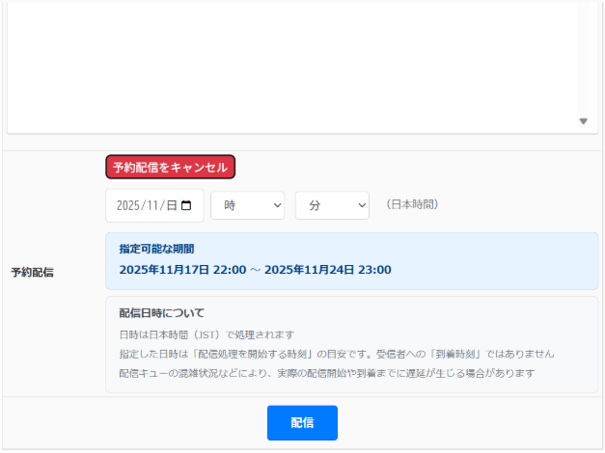Open the 時 hour dropdown
The width and height of the screenshot is (605, 453).
[247, 205]
